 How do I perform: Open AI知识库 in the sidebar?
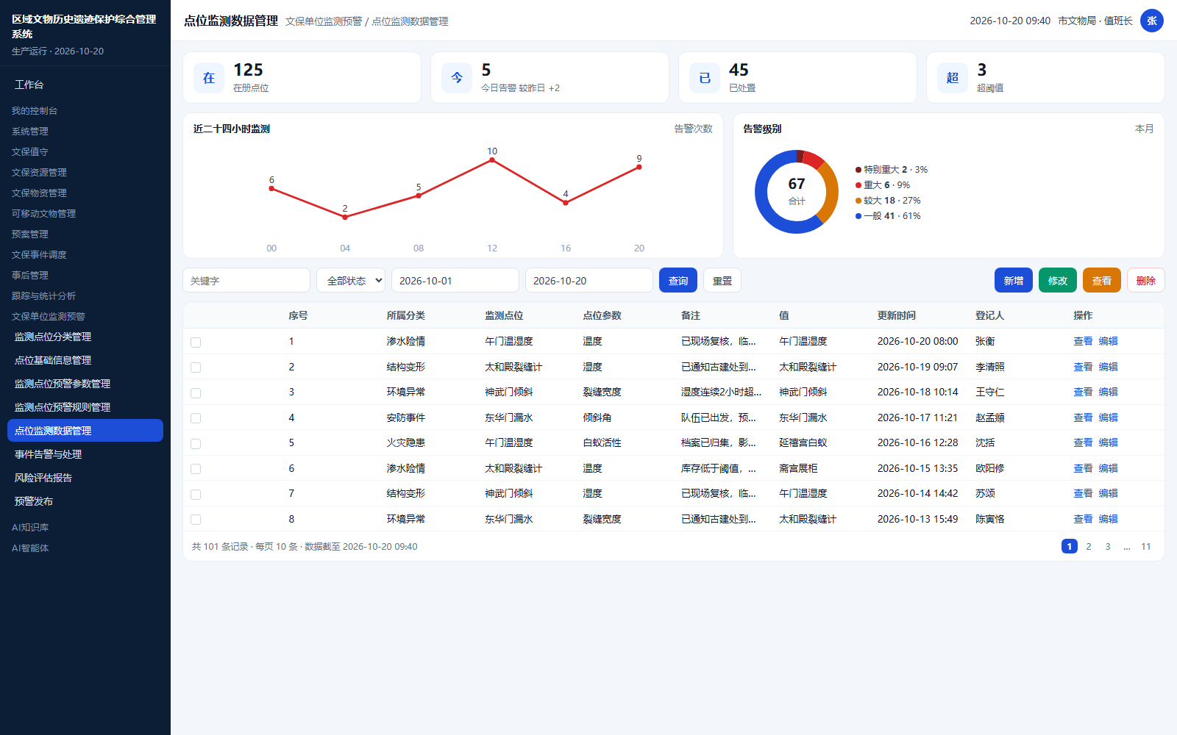coord(30,527)
